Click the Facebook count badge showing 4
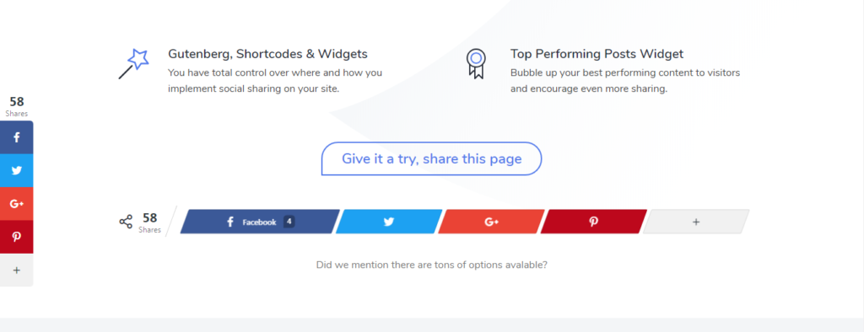This screenshot has height=332, width=864. tap(289, 222)
